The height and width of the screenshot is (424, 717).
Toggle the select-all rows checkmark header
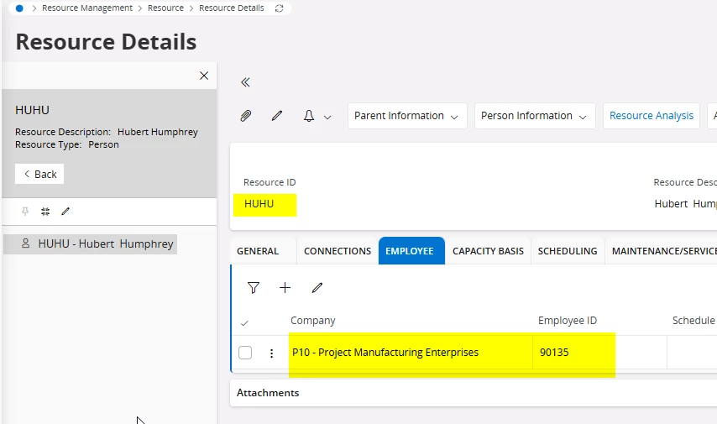click(244, 322)
